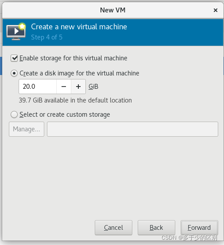224x245 pixels.
Task: Click the New VM title bar text
Action: pyautogui.click(x=113, y=10)
